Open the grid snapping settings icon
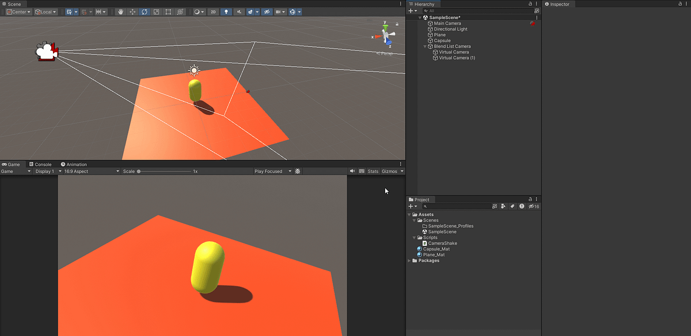691x336 pixels. [75, 11]
